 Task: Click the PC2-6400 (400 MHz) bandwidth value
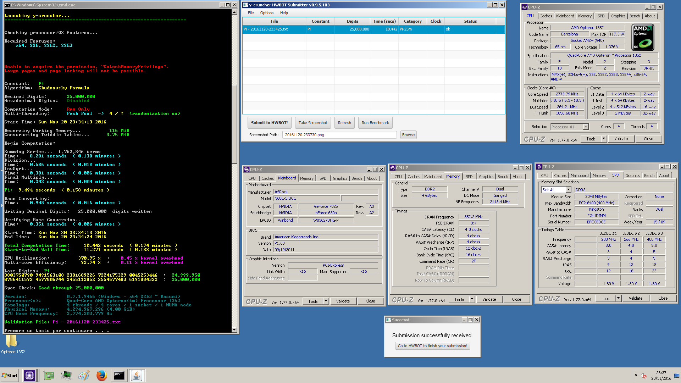tap(597, 203)
